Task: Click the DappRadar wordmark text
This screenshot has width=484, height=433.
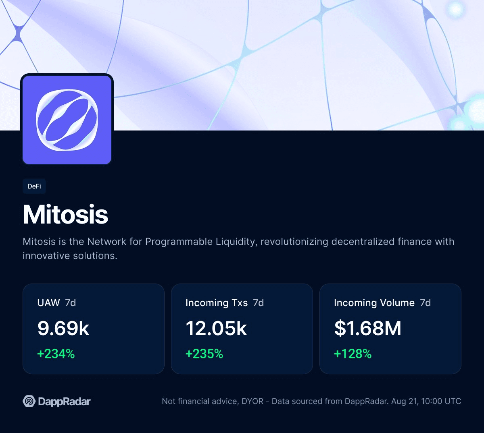Action: pyautogui.click(x=64, y=402)
